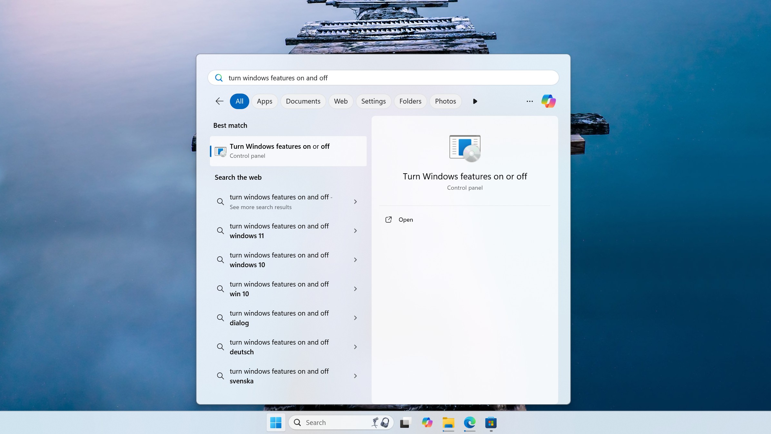This screenshot has height=434, width=771.
Task: Click the Start button on the taskbar
Action: 276,422
